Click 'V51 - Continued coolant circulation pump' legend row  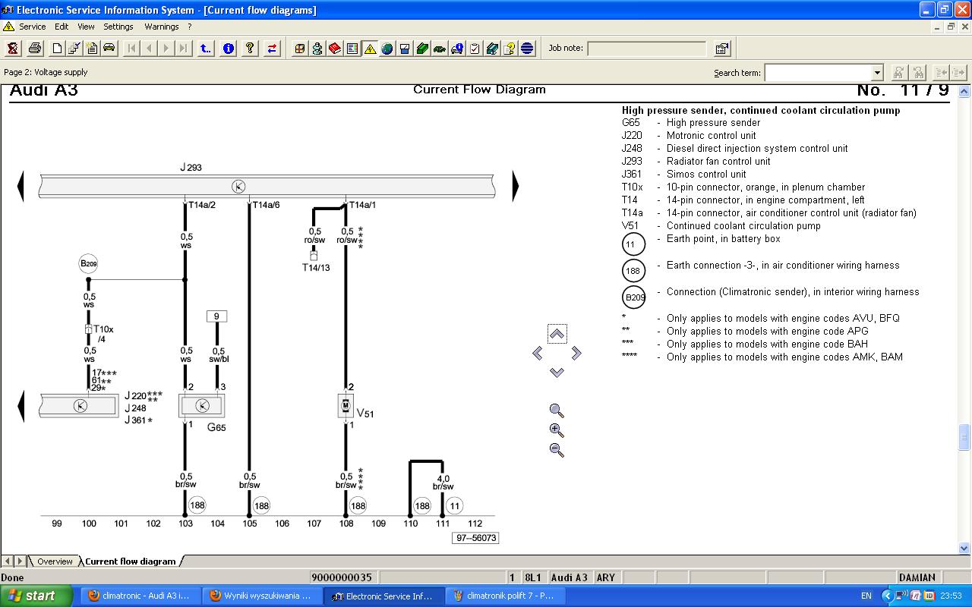[721, 225]
